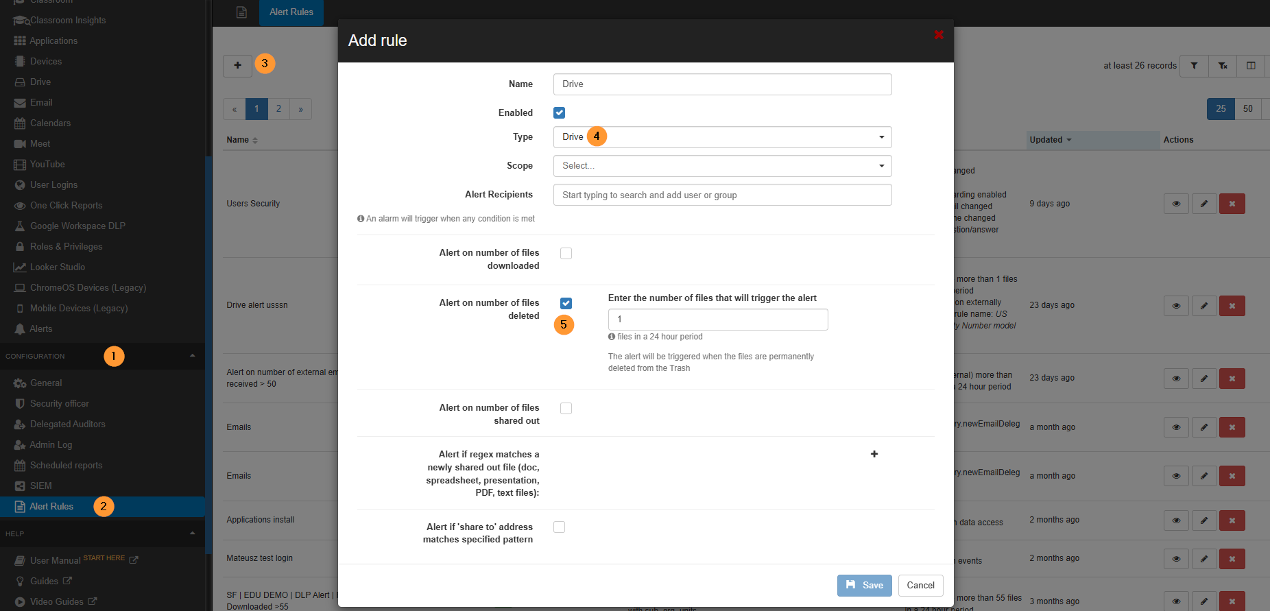Toggle the Enabled checkbox
This screenshot has height=611, width=1270.
point(560,112)
